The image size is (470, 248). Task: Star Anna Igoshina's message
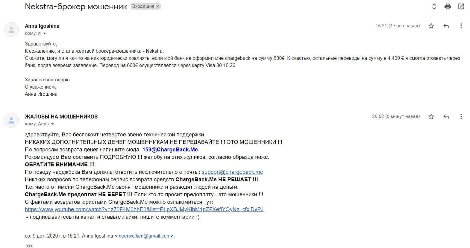[431, 26]
